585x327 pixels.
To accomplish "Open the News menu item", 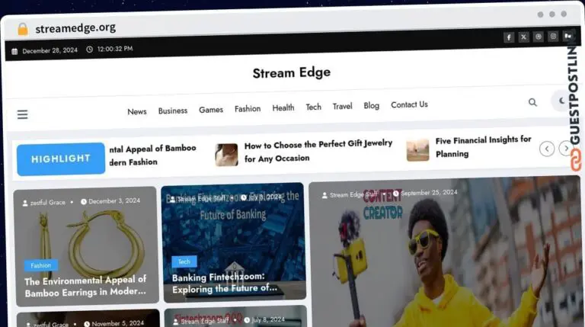I will [137, 111].
